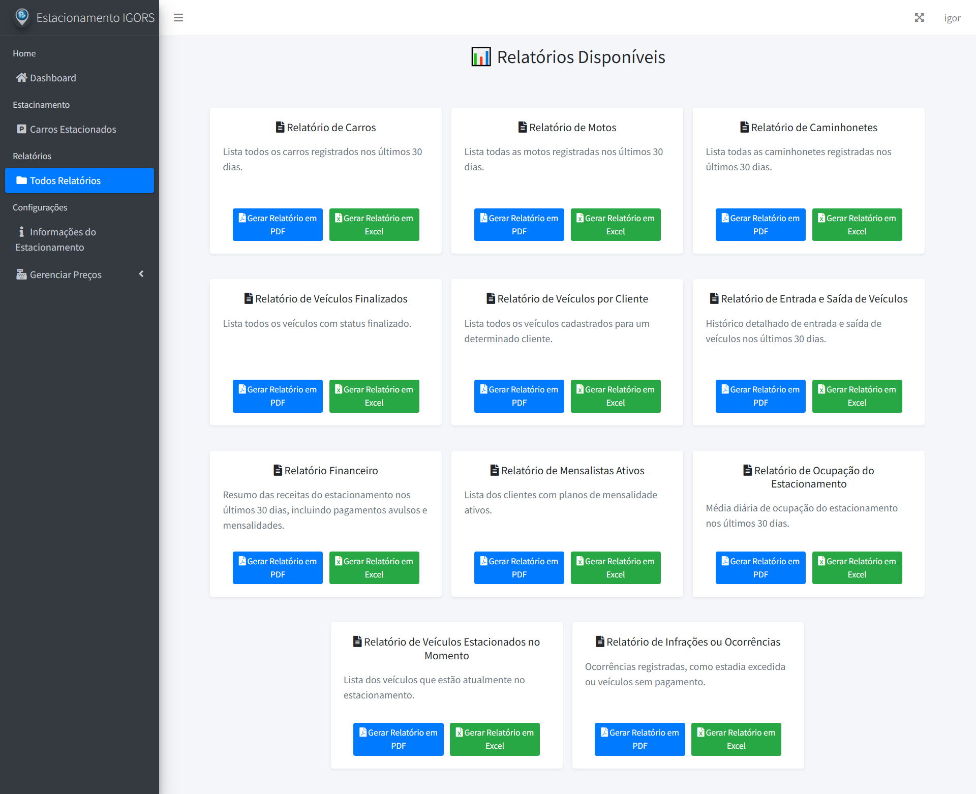Go to Carros Estacionados page
This screenshot has height=794, width=976.
tap(73, 129)
